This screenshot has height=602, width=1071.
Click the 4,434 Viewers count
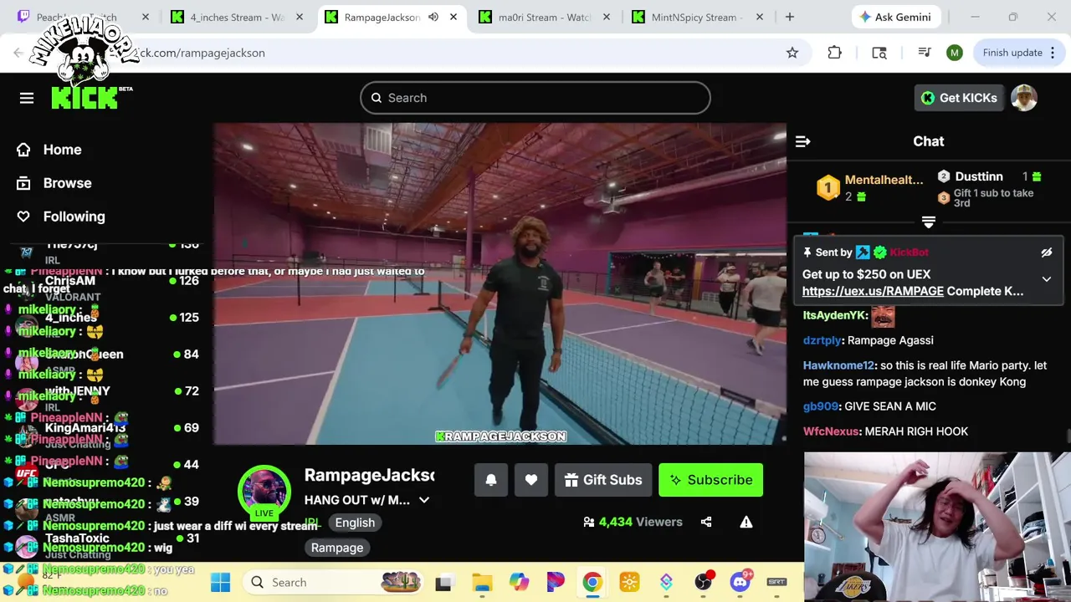coord(633,522)
